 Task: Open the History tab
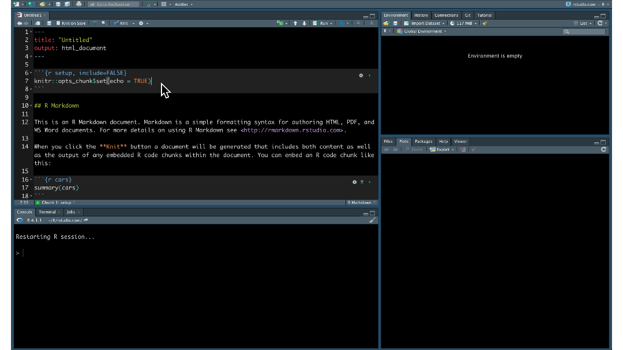click(421, 15)
